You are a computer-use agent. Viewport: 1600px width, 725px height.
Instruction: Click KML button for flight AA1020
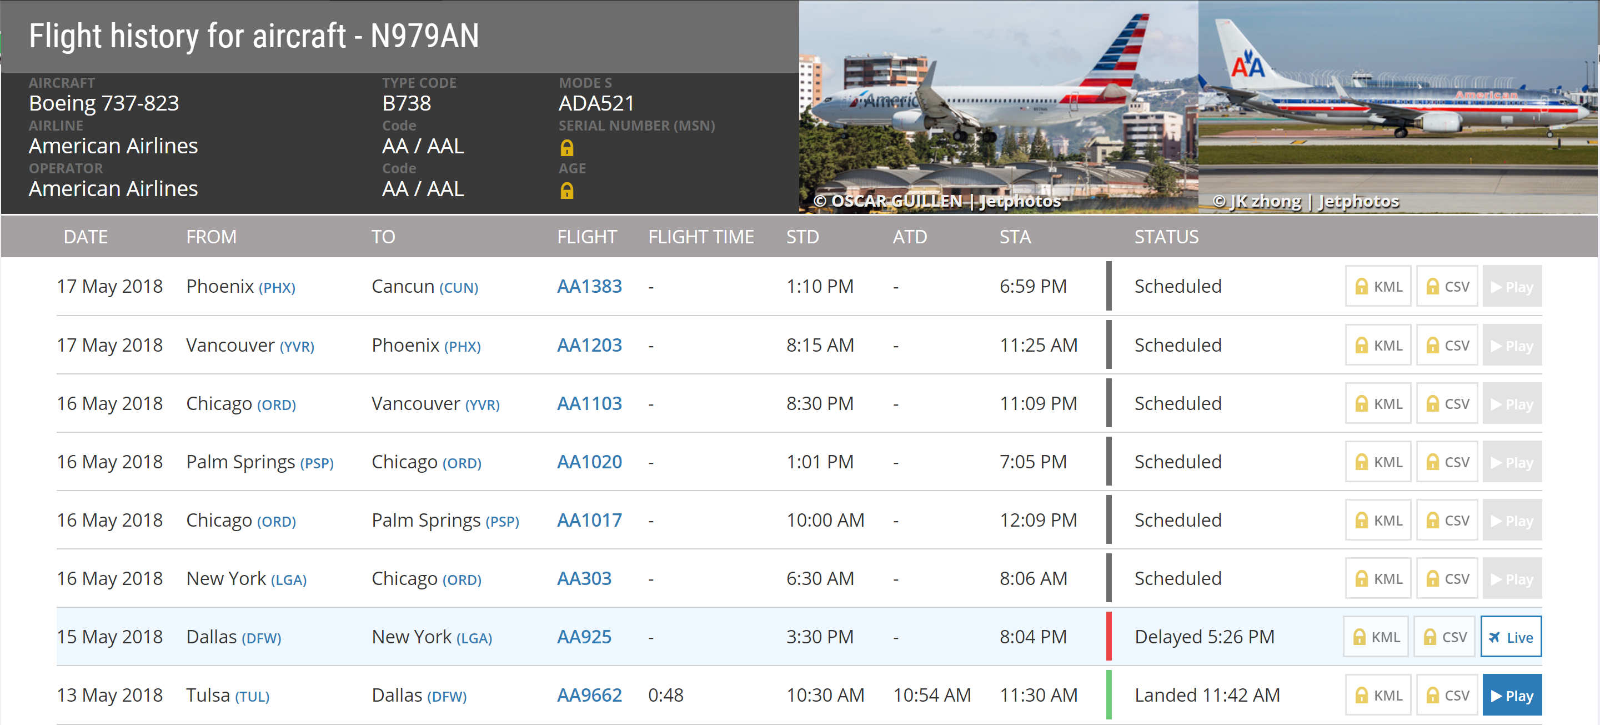pyautogui.click(x=1378, y=462)
